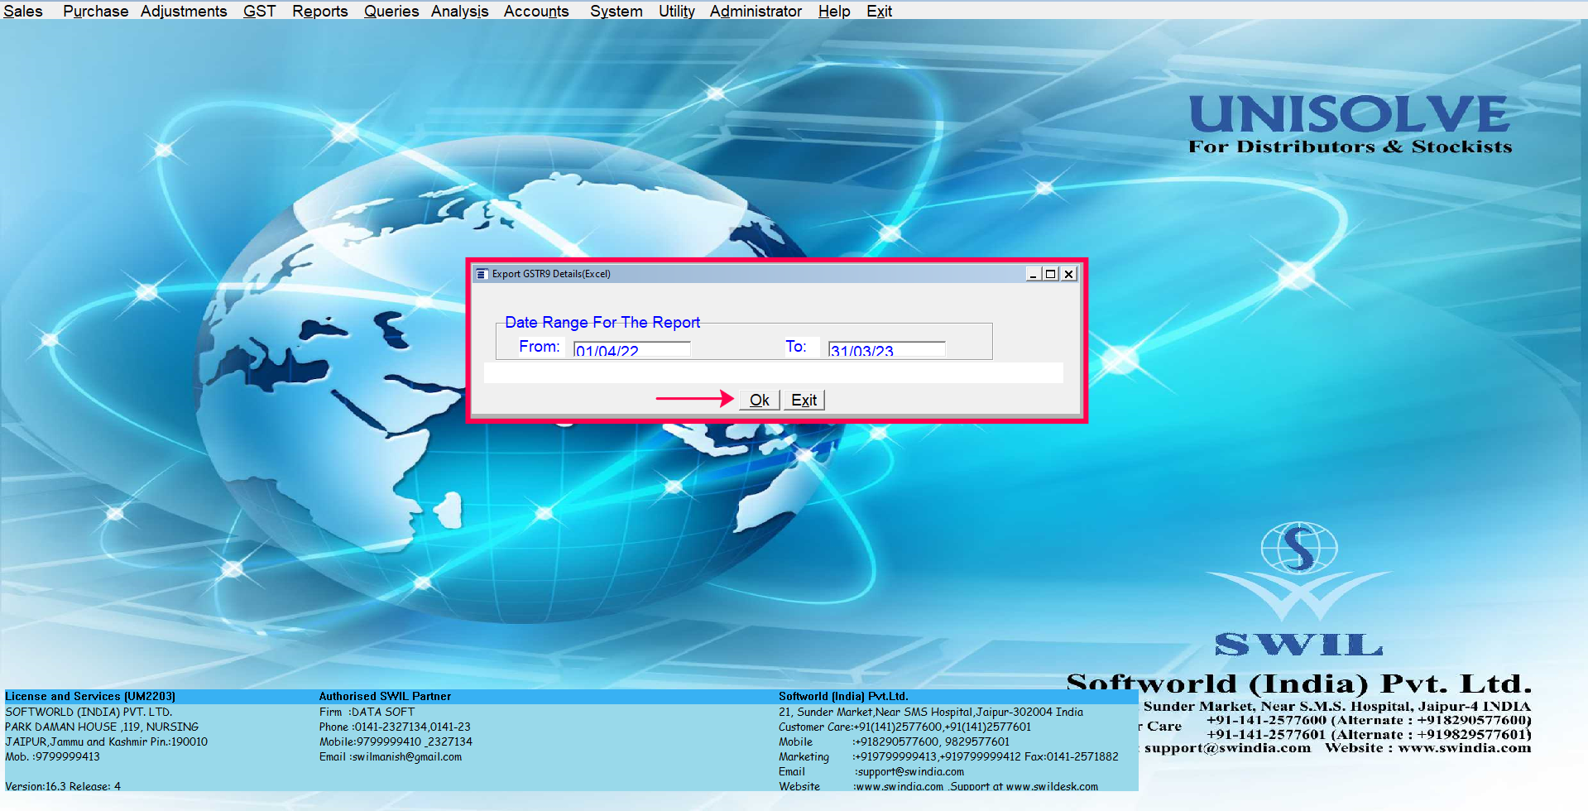1588x811 pixels.
Task: Click 'Softworld (India) Pvt.Ltd.' footer heading
Action: coord(843,696)
